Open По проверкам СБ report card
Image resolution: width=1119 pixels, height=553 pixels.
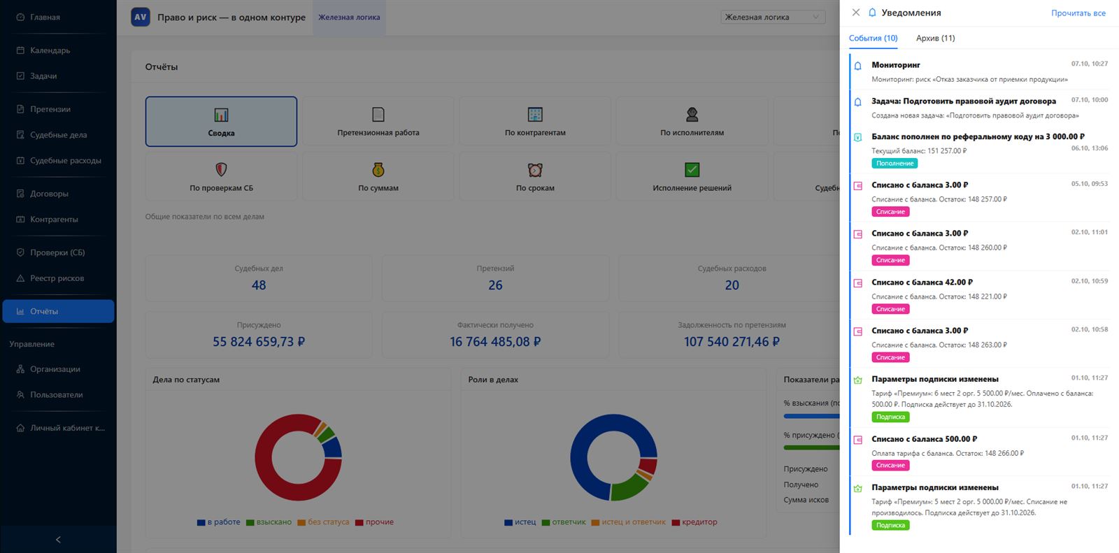[221, 177]
